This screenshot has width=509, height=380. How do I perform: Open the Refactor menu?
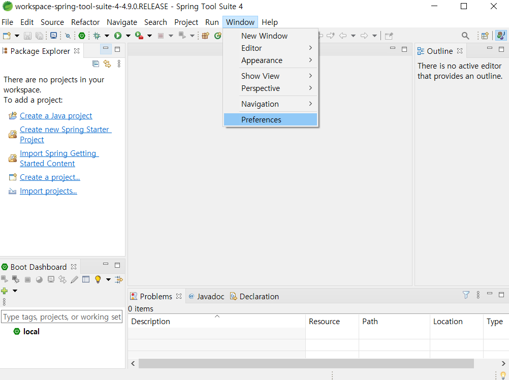(x=85, y=22)
